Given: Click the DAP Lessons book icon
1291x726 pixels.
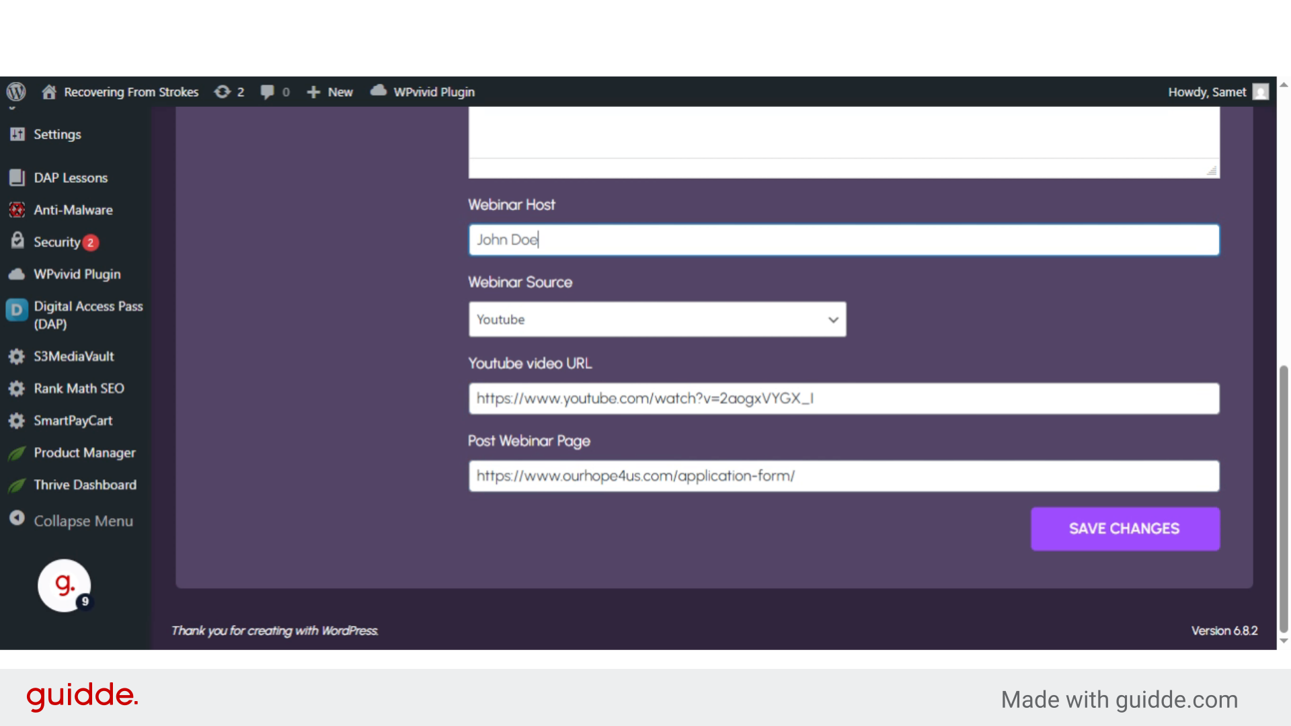Looking at the screenshot, I should point(17,178).
